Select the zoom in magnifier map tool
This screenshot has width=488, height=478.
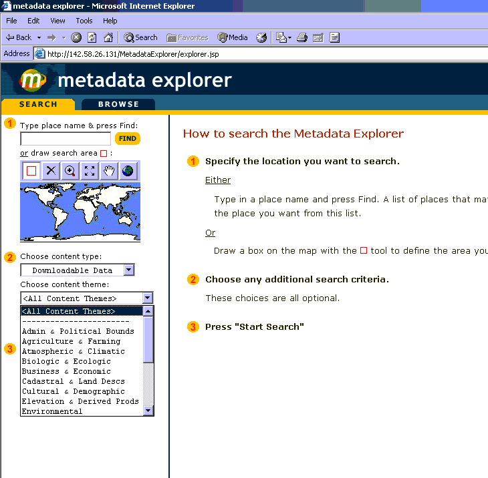point(70,171)
